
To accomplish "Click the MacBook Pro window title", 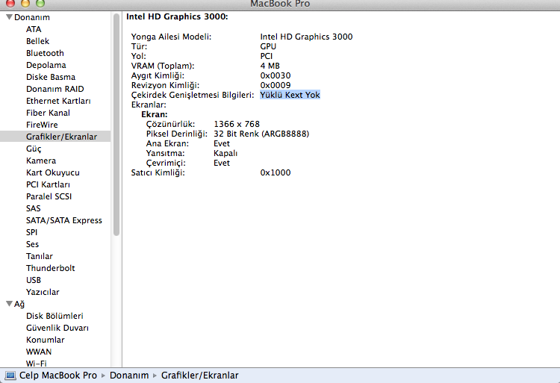I will [x=280, y=4].
